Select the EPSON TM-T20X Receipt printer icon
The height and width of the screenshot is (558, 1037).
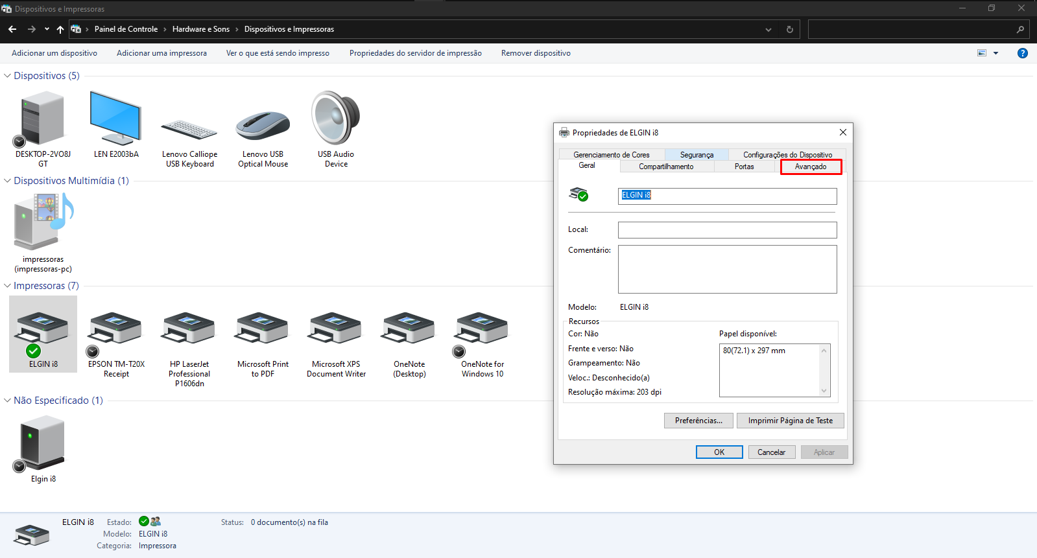[116, 329]
